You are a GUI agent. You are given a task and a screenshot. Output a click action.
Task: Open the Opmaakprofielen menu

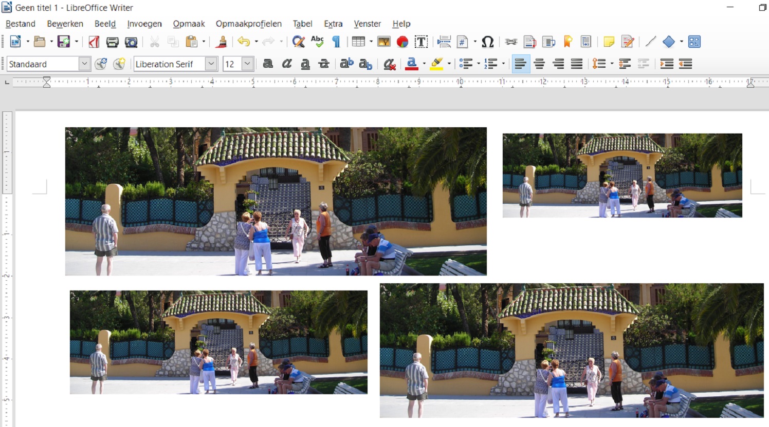[248, 24]
